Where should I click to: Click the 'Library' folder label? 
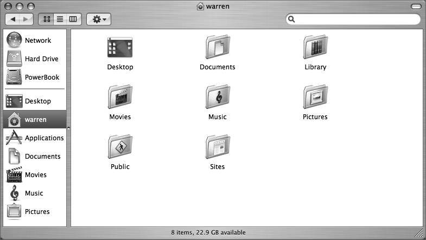[315, 67]
